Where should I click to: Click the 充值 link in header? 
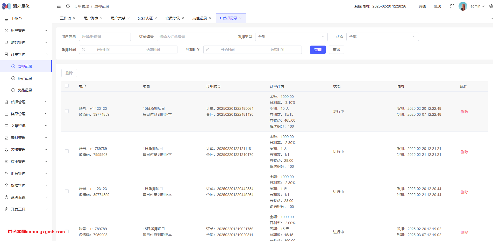click(422, 6)
